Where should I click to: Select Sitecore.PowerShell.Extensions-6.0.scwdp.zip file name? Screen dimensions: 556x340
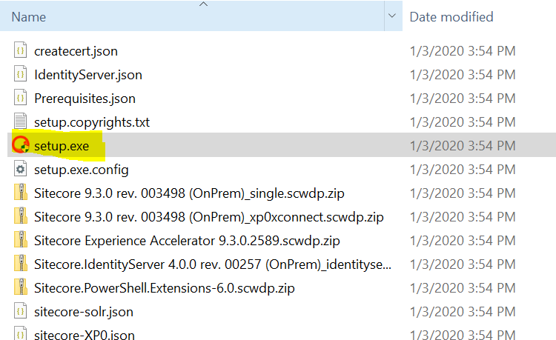click(164, 288)
